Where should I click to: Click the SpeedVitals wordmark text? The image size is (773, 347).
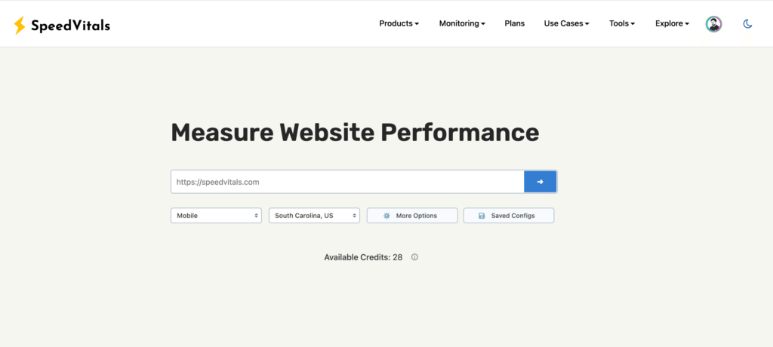(x=70, y=26)
